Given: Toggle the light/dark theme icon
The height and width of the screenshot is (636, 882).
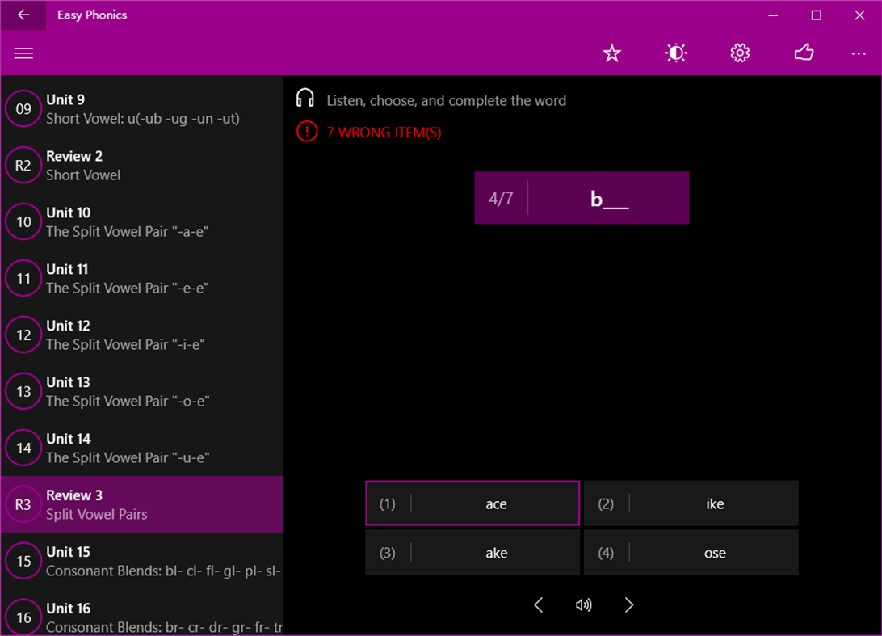Looking at the screenshot, I should tap(675, 53).
